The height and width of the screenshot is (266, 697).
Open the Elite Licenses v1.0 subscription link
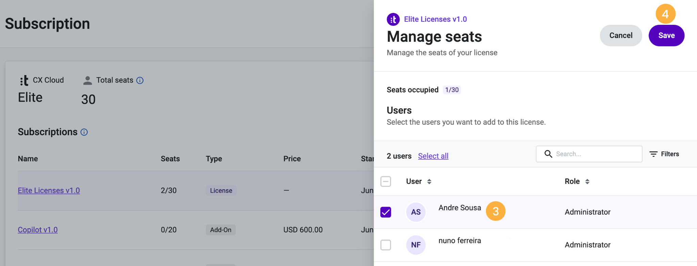49,191
